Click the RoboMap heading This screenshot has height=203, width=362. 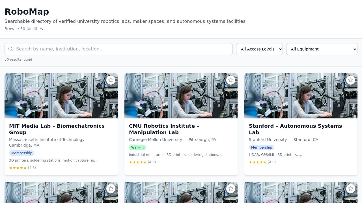click(x=27, y=12)
